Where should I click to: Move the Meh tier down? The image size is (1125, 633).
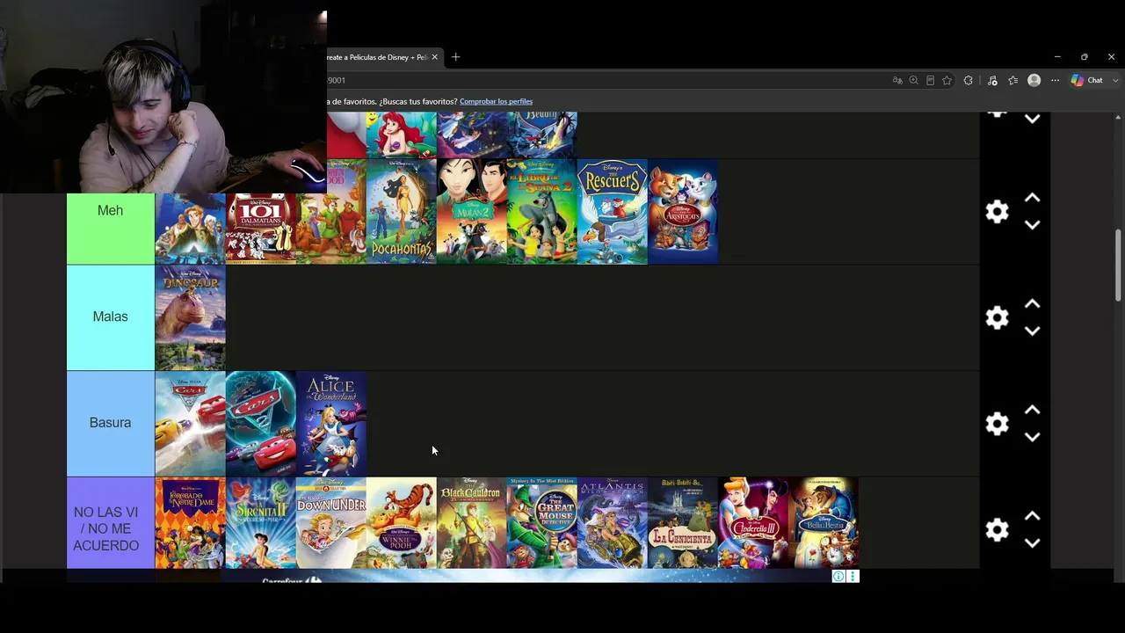click(1033, 225)
